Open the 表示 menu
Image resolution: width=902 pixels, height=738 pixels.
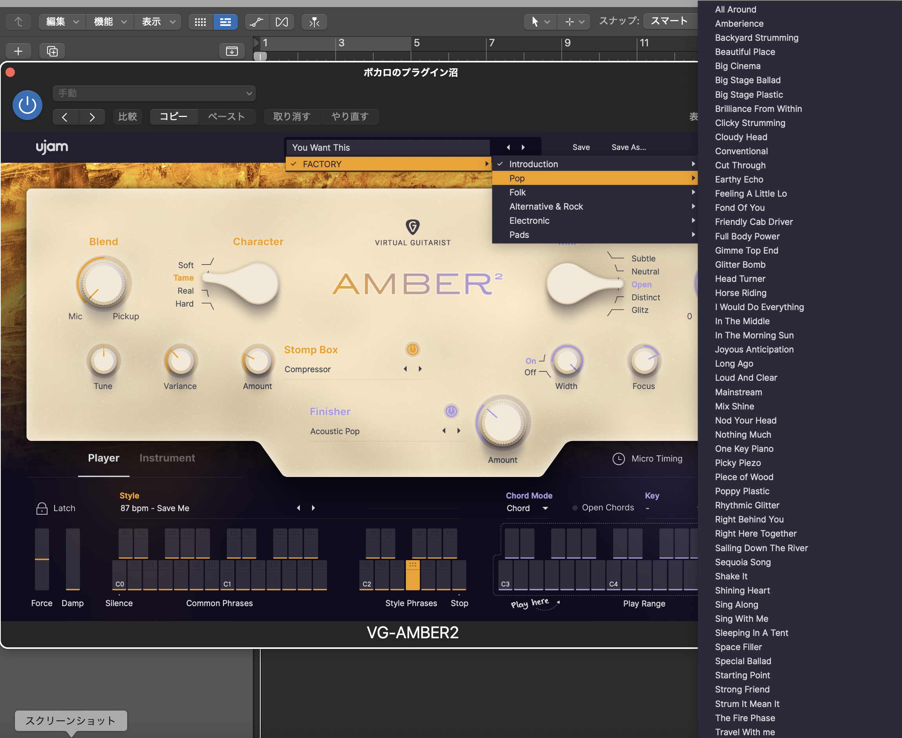[x=158, y=22]
